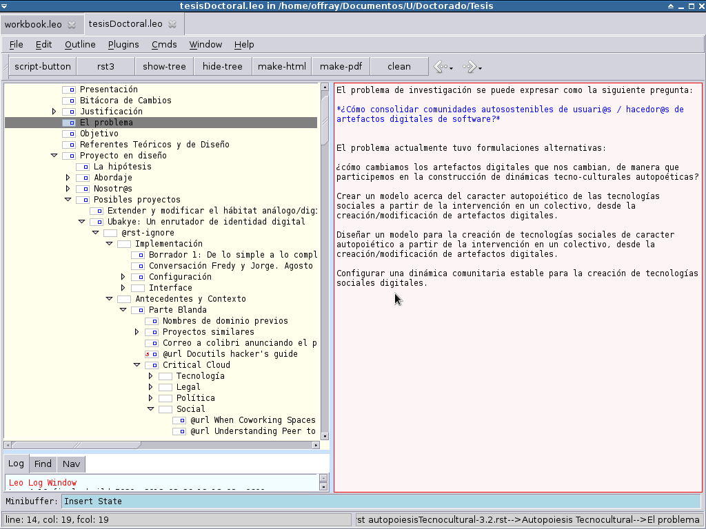
Task: Expand the Proyectos similares node
Action: pos(137,332)
